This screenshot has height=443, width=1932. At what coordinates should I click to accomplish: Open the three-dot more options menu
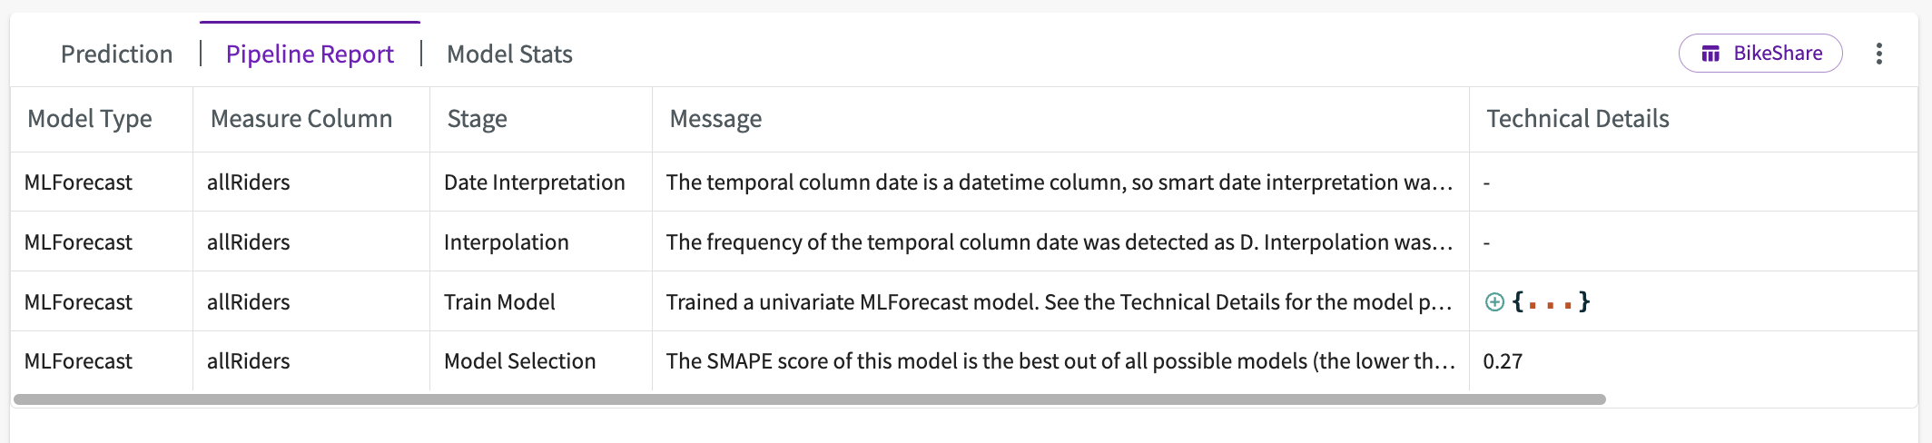pos(1878,54)
